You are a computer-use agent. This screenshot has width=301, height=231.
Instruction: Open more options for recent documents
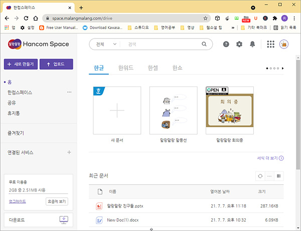pyautogui.click(x=269, y=176)
